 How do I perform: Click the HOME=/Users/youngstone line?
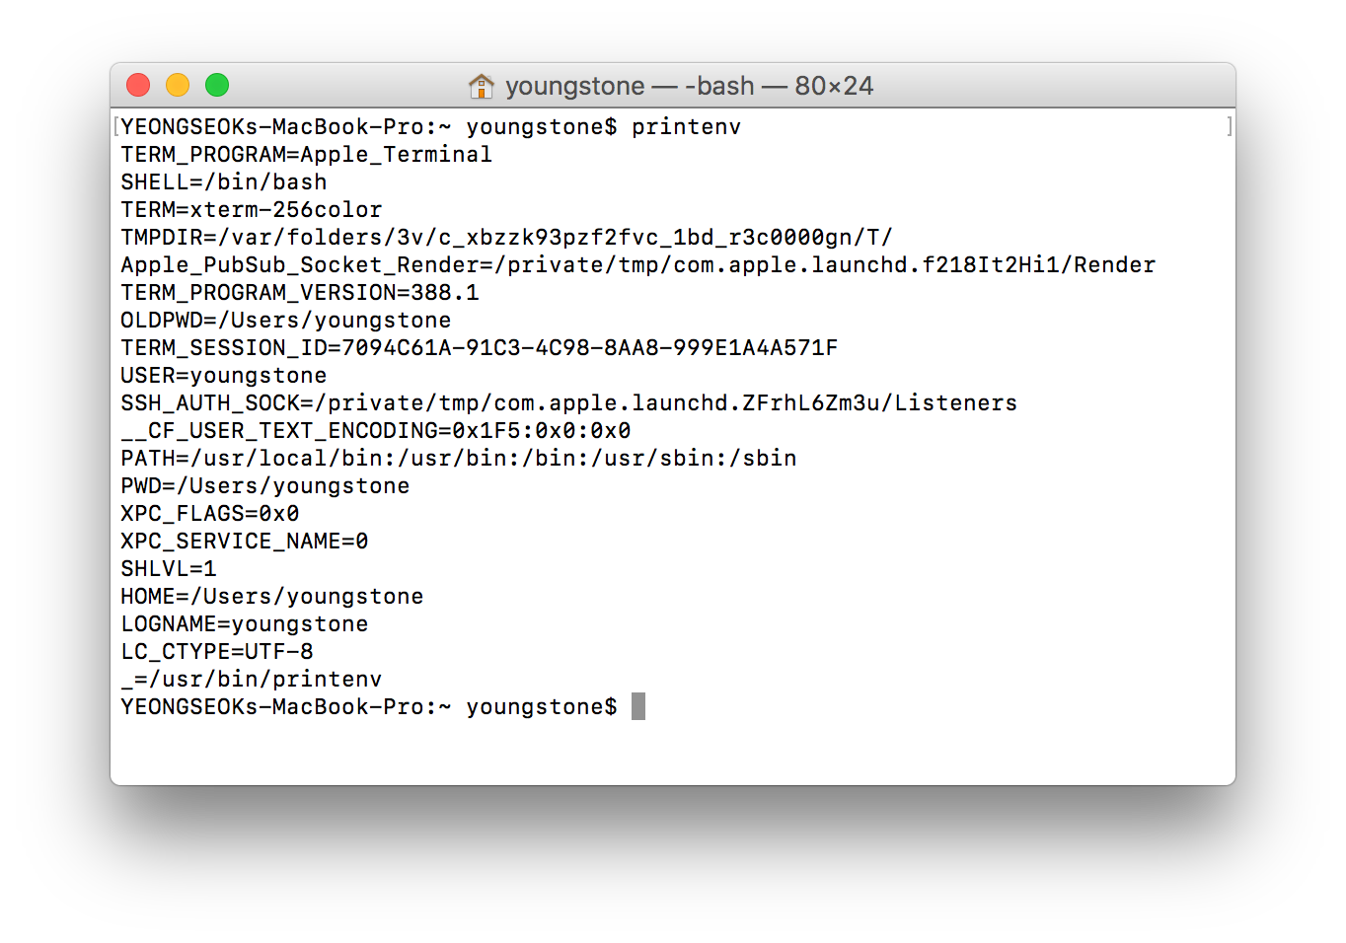coord(272,596)
